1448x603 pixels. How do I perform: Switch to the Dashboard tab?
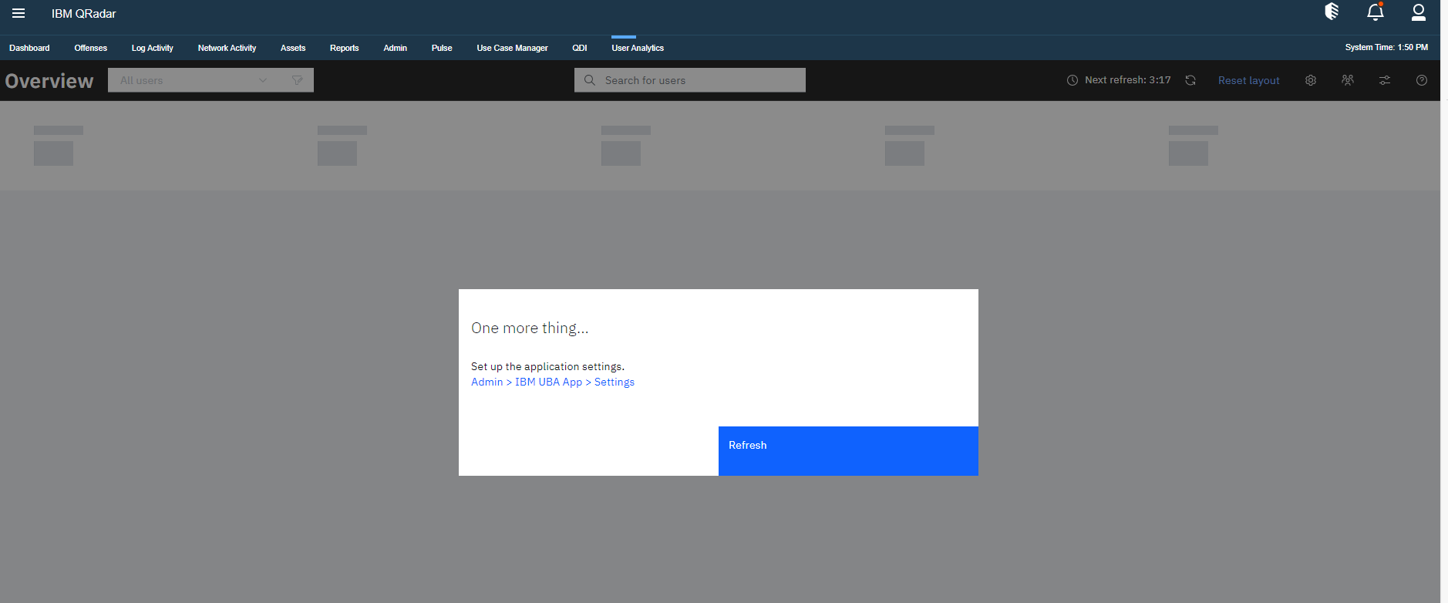29,48
